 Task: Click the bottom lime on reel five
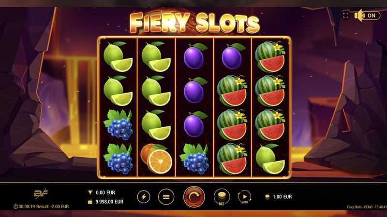(x=270, y=159)
